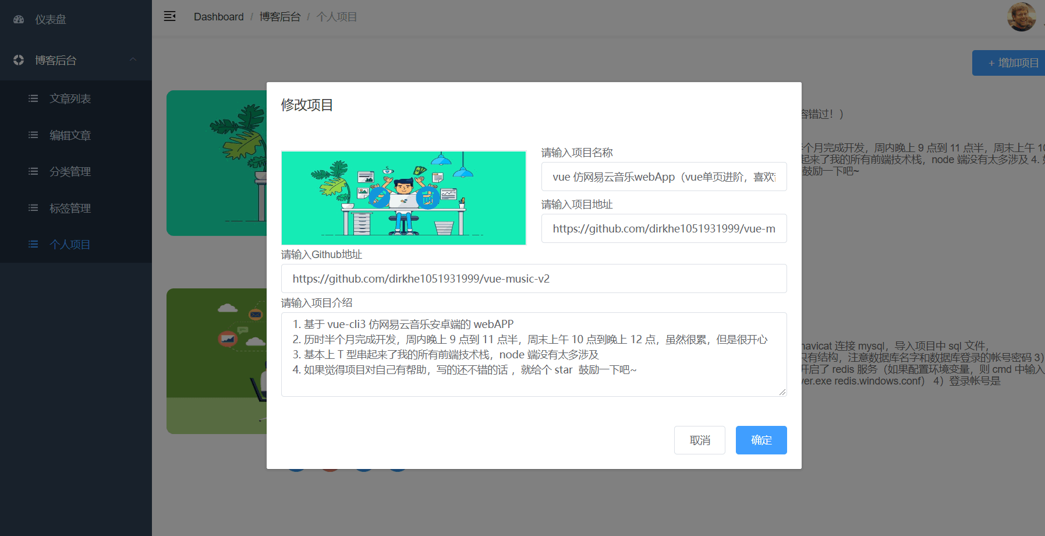Click the first project card thumbnail behind dialog
This screenshot has height=536, width=1045.
[217, 163]
